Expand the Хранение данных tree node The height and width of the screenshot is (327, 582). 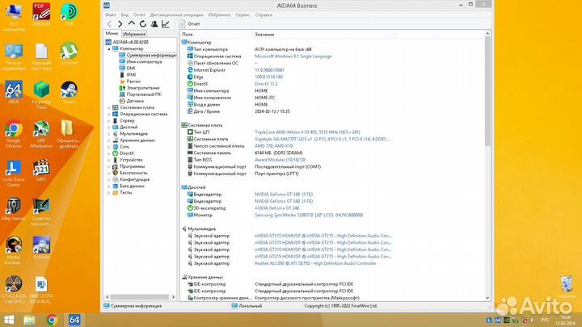click(109, 140)
